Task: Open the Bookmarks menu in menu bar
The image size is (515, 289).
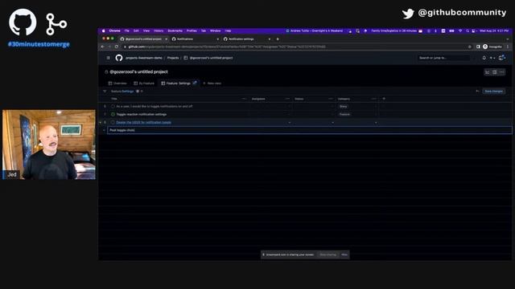Action: (x=175, y=31)
